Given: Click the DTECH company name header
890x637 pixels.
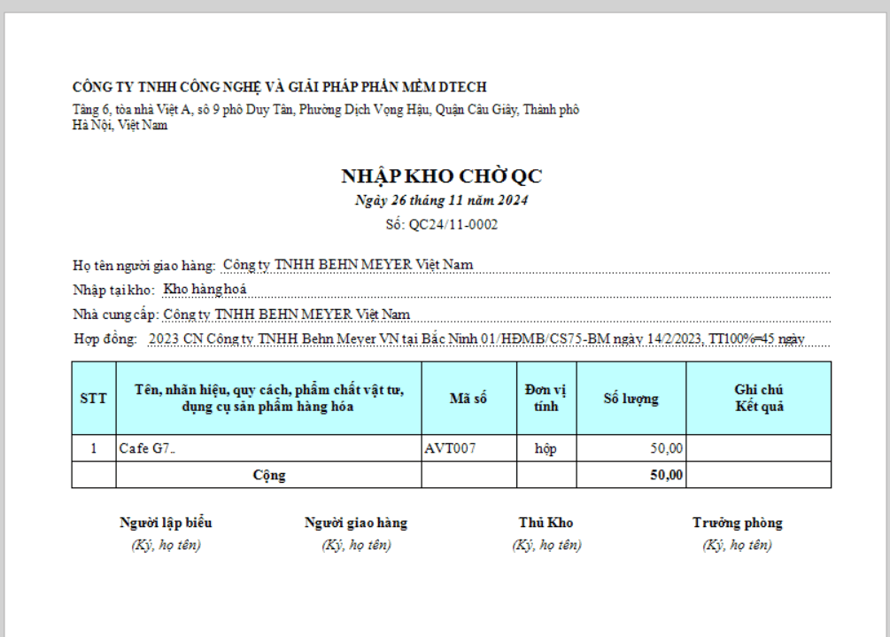Looking at the screenshot, I should [279, 87].
